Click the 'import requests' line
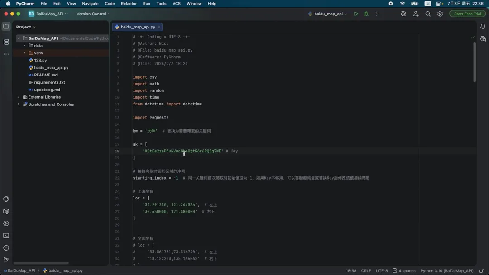 [x=151, y=118]
